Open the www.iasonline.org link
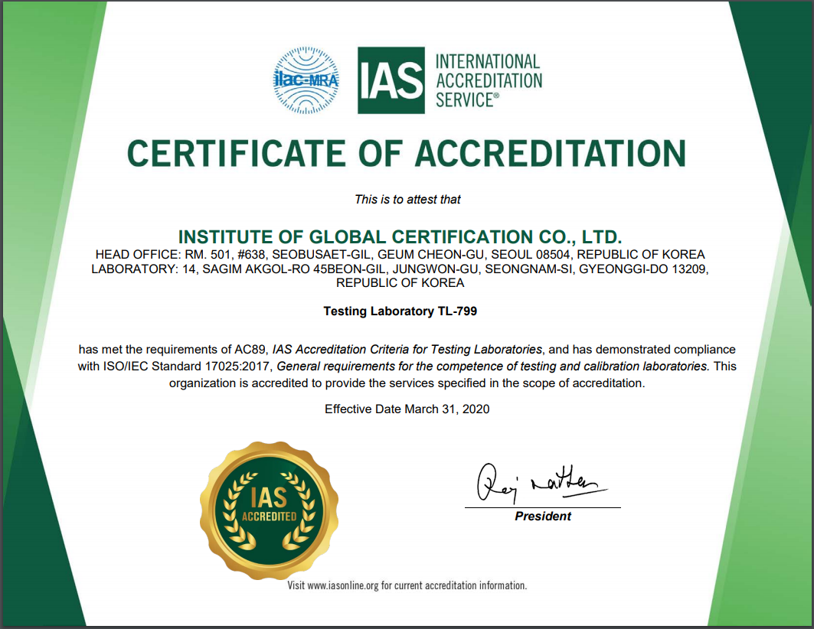Screen dimensions: 814x629 (342, 585)
